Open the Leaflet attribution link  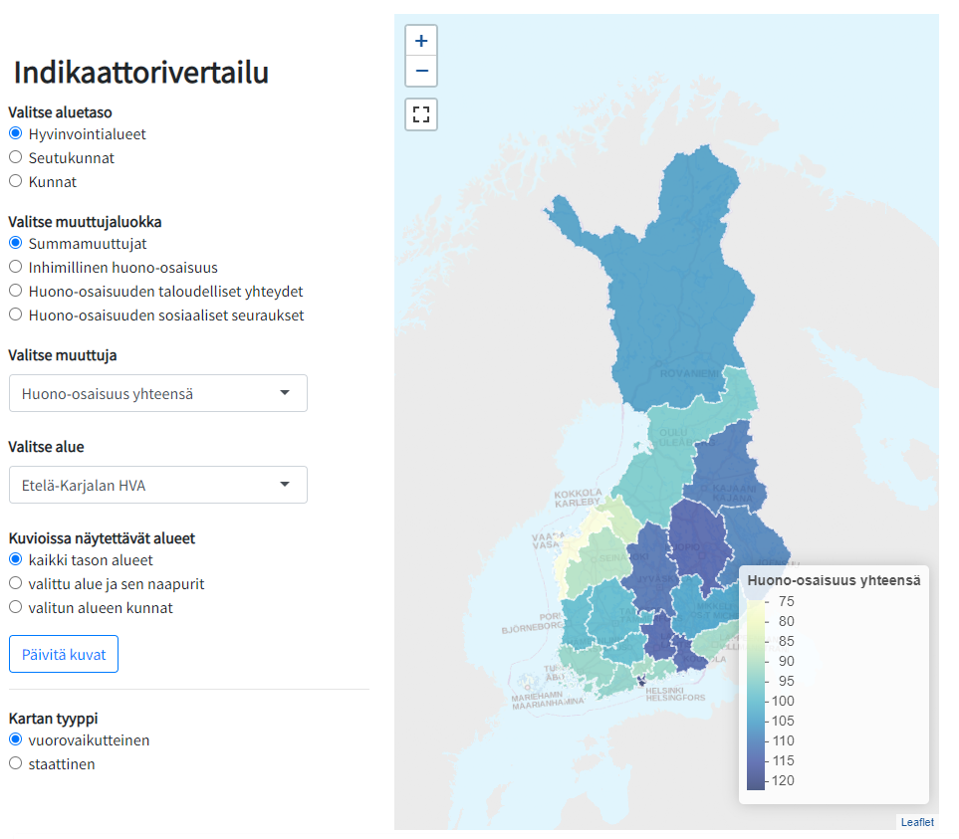pyautogui.click(x=916, y=822)
